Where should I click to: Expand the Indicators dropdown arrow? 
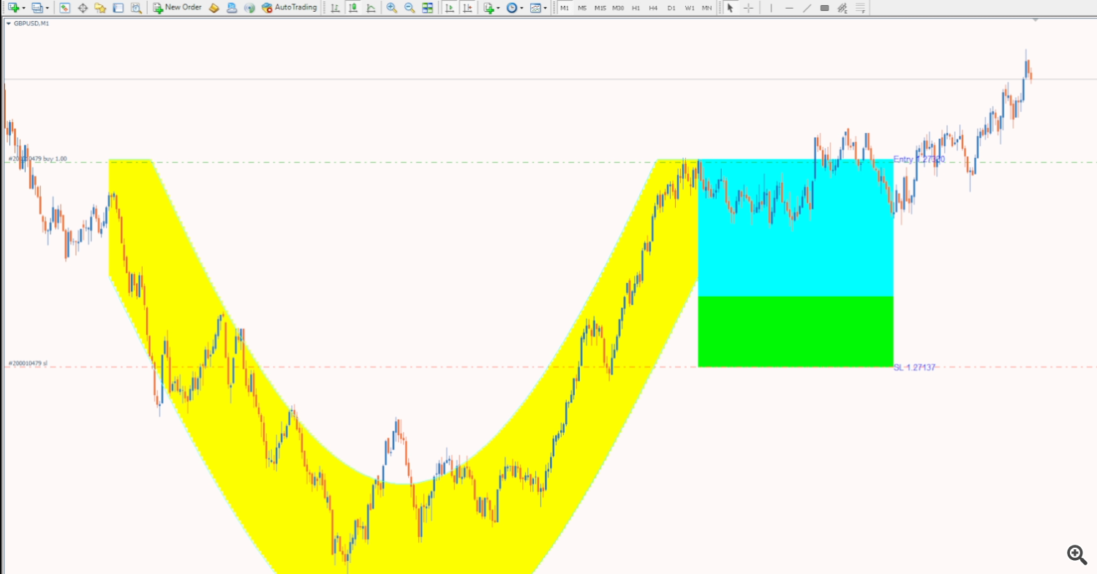click(x=498, y=8)
